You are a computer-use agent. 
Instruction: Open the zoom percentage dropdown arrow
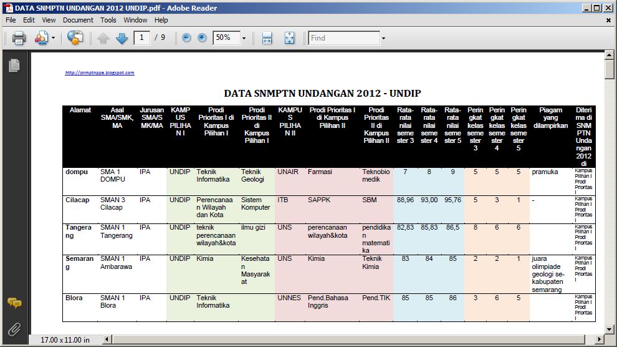[x=244, y=38]
